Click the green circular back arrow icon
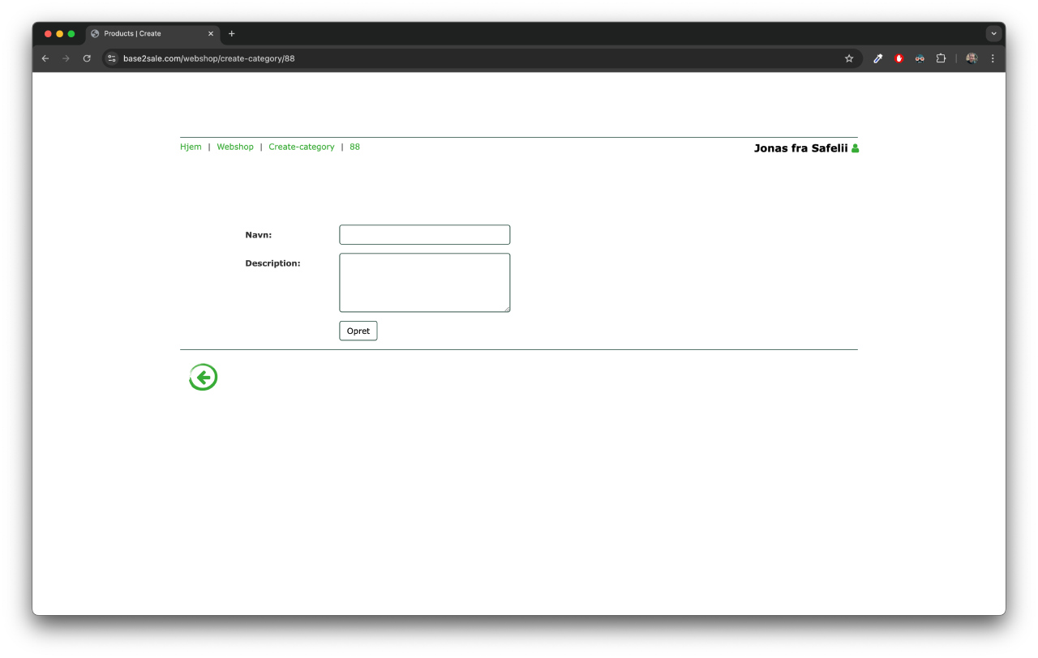This screenshot has height=658, width=1038. tap(204, 377)
